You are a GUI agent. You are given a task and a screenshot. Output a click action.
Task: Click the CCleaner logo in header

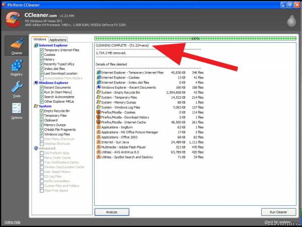13,20
